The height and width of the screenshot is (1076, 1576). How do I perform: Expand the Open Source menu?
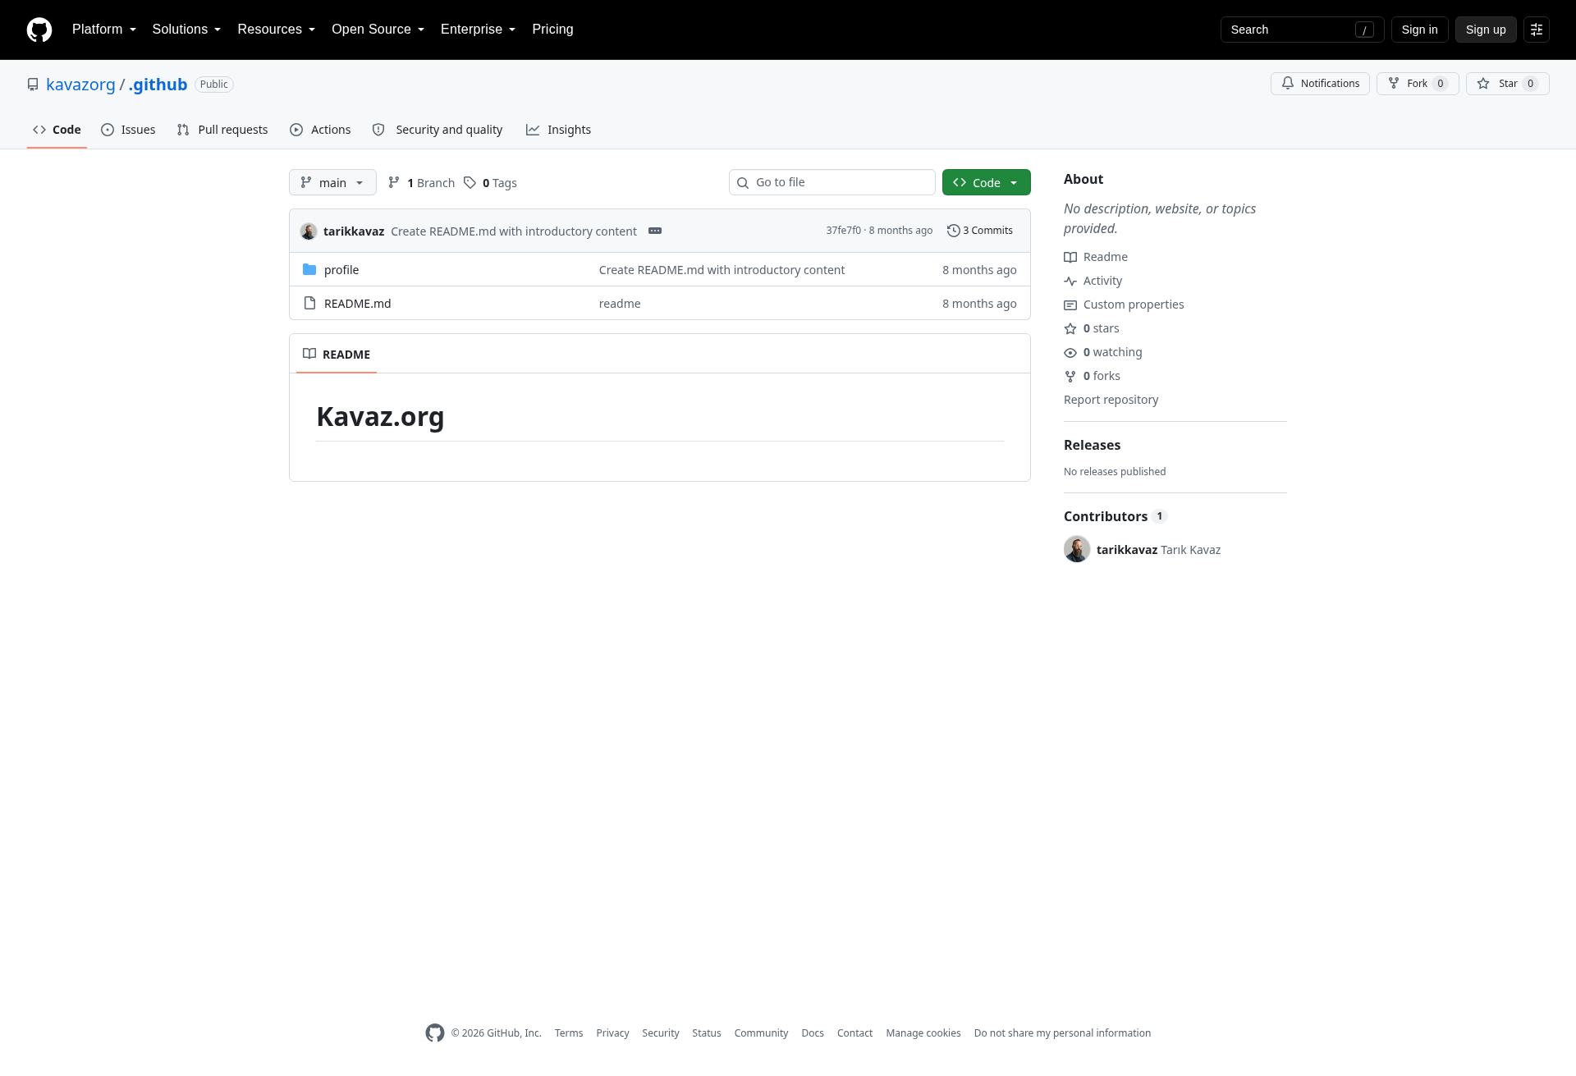tap(378, 30)
